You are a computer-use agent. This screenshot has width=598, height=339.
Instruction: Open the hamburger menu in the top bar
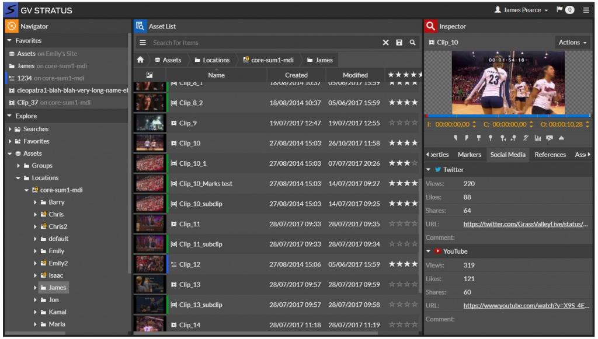pos(586,10)
